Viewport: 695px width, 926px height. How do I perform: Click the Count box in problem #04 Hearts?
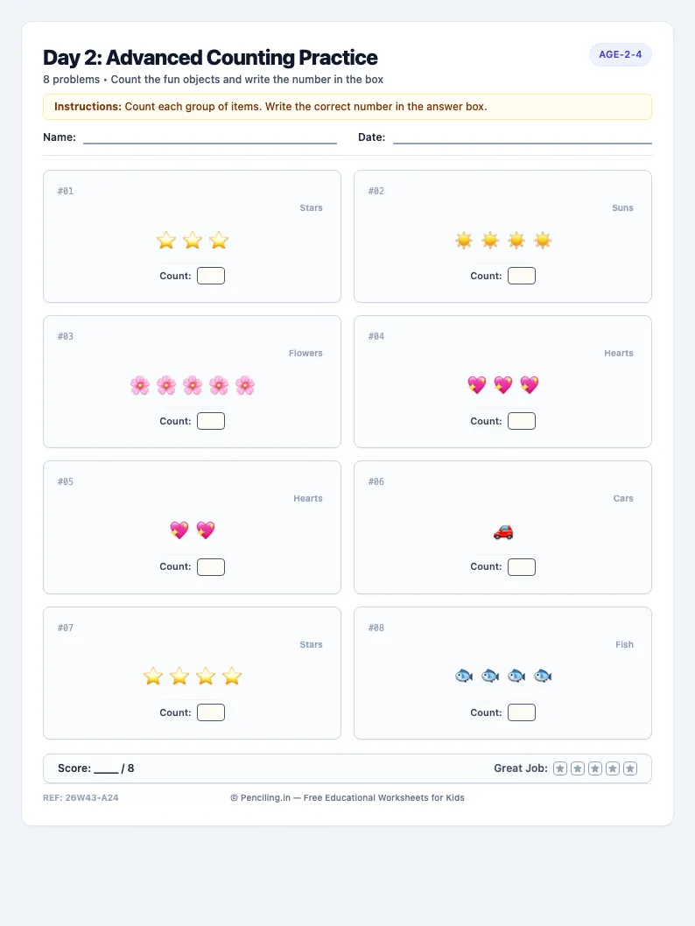(522, 421)
